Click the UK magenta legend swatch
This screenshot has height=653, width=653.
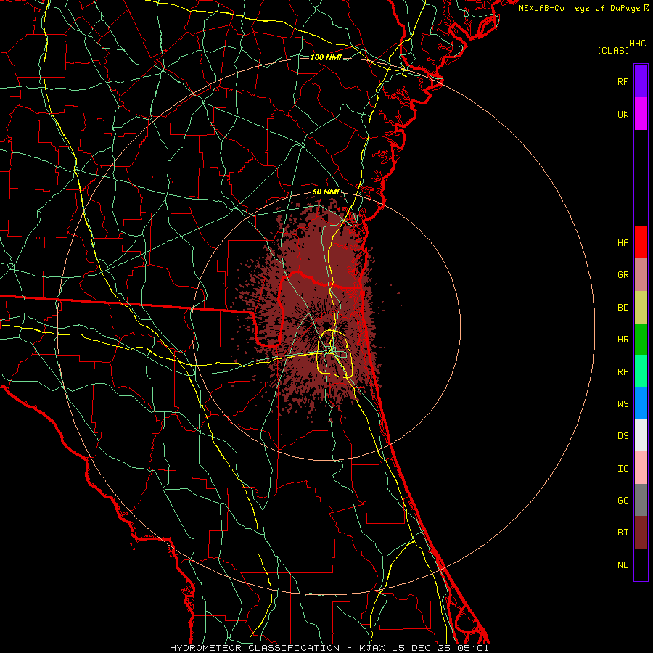[641, 113]
